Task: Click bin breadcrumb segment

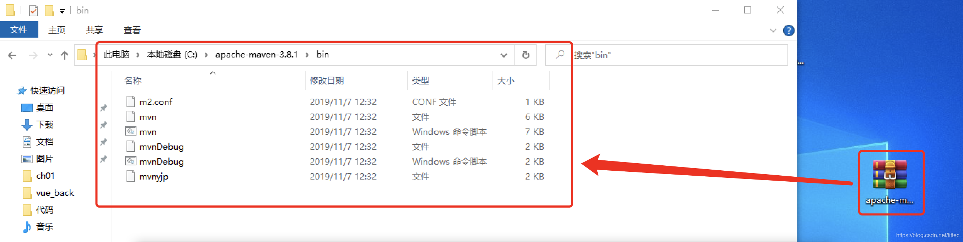Action: 323,55
